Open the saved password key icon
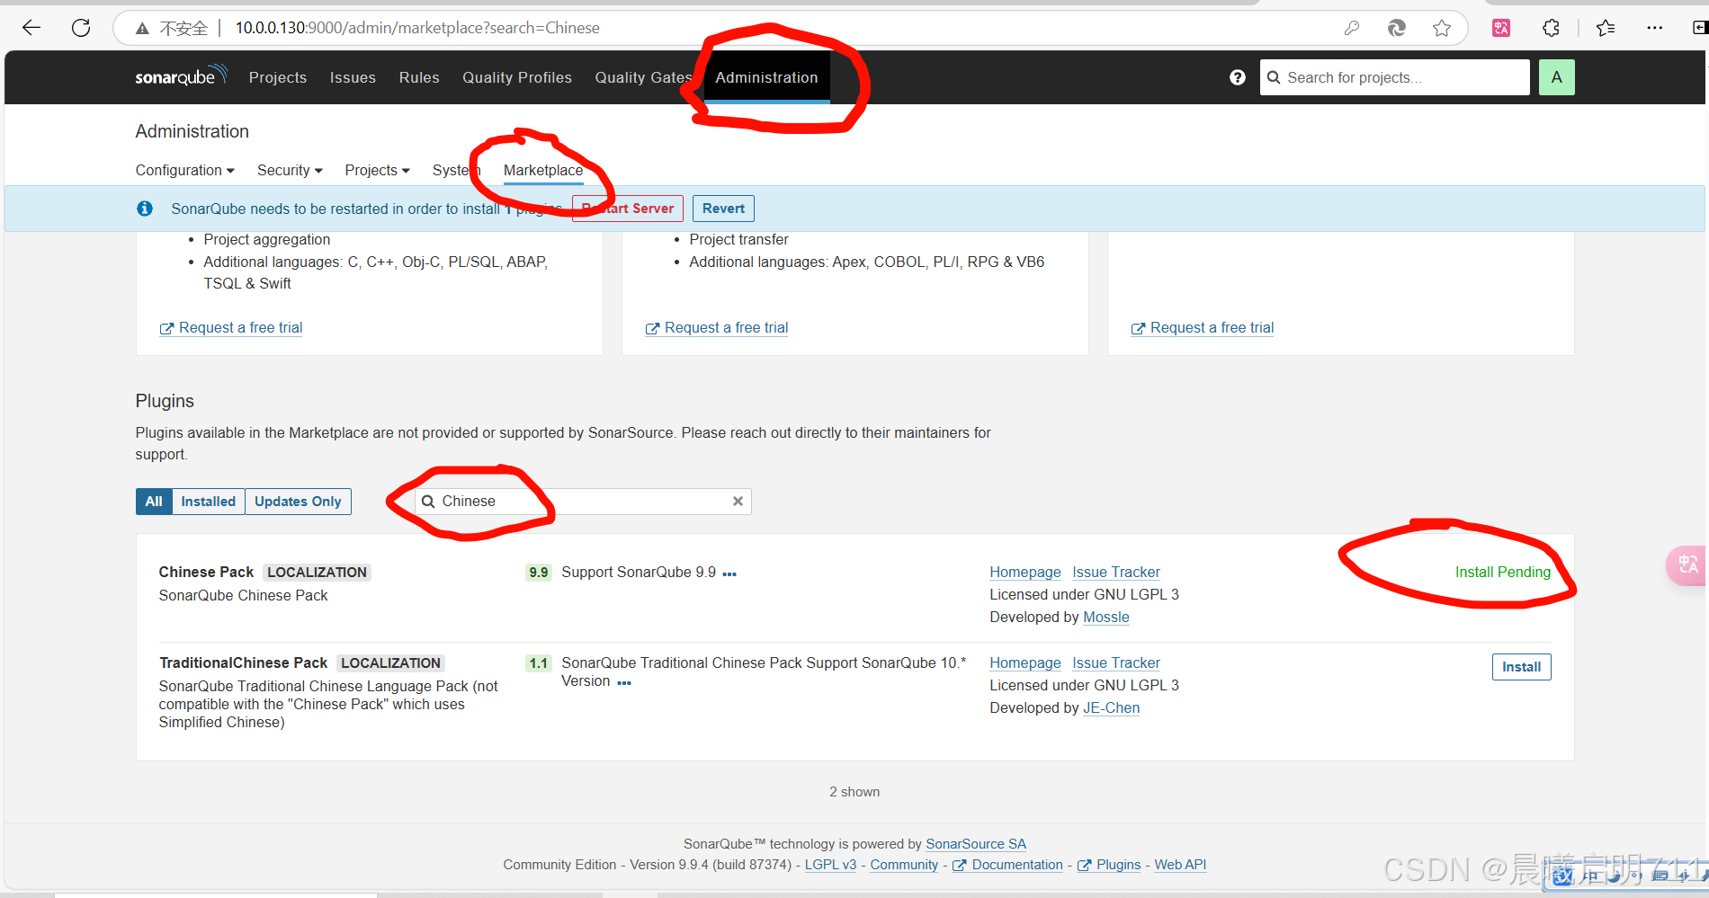 (1351, 28)
